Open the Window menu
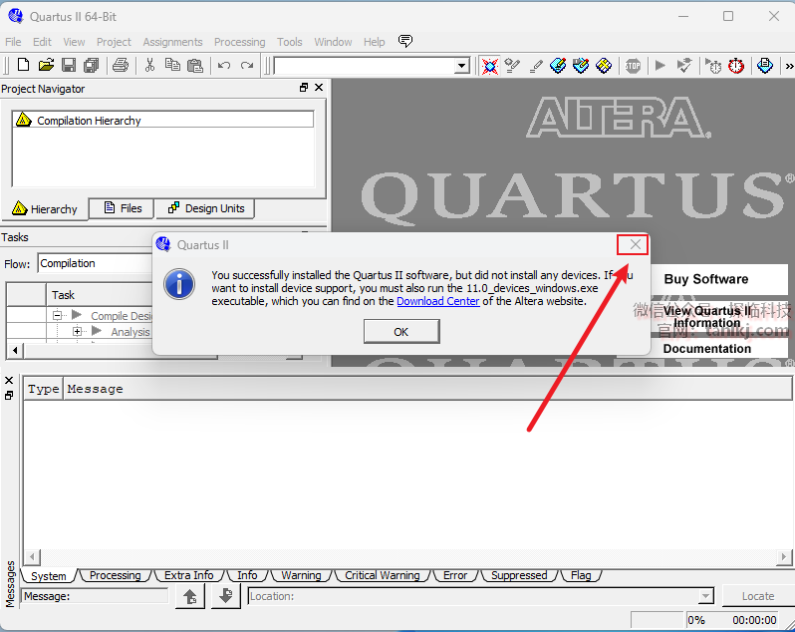 pos(333,42)
